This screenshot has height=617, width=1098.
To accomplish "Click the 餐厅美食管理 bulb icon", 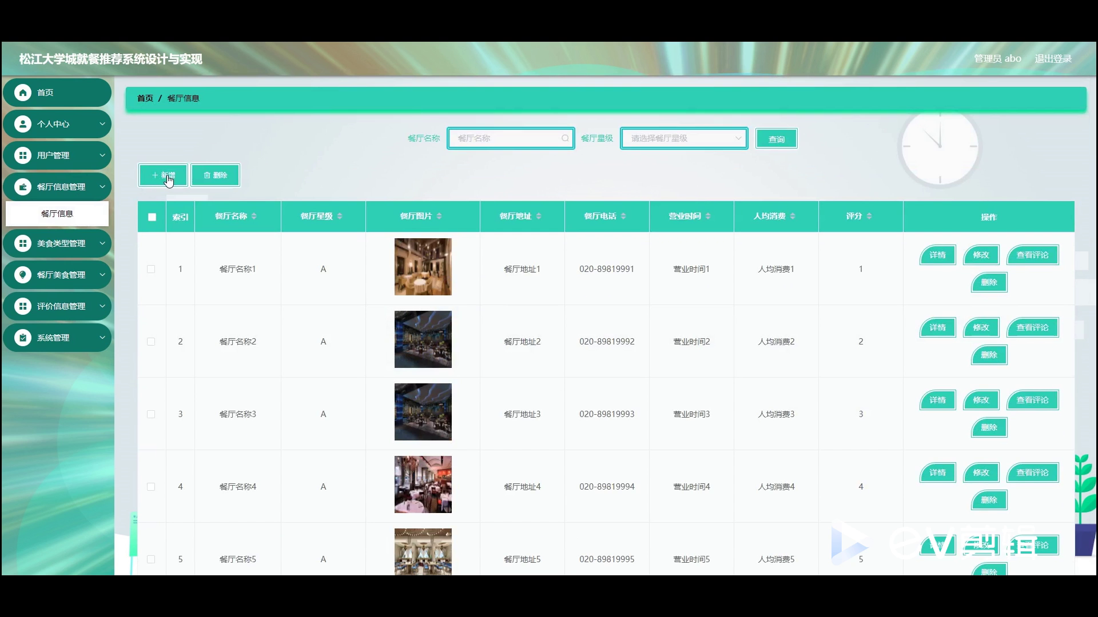I will pyautogui.click(x=23, y=275).
